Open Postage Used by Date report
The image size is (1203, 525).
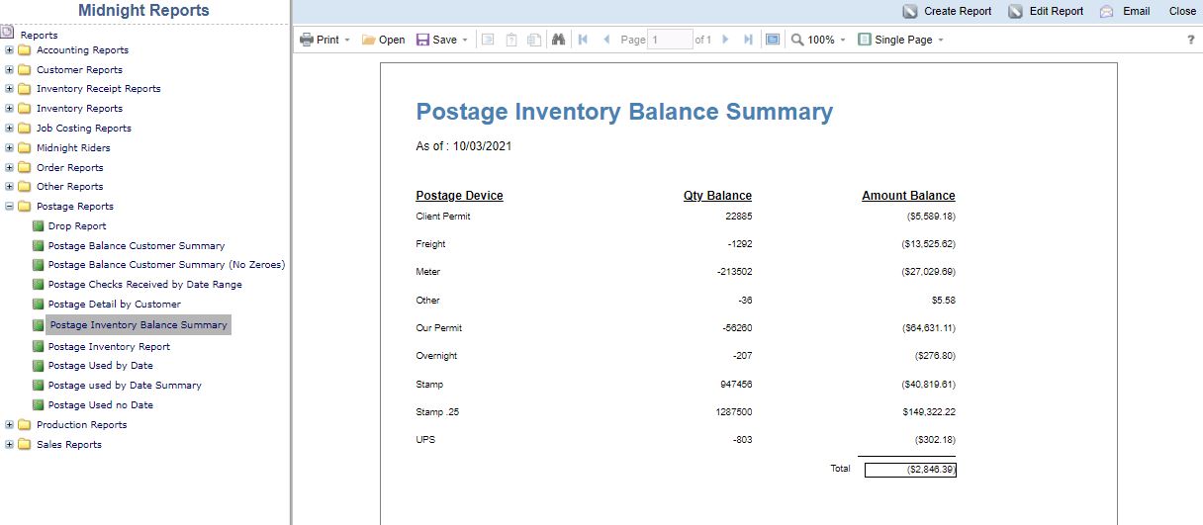(101, 366)
